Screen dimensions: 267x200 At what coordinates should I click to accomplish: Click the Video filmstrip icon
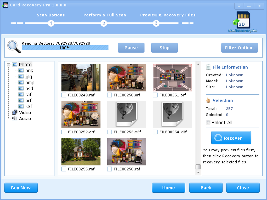coord(15,112)
